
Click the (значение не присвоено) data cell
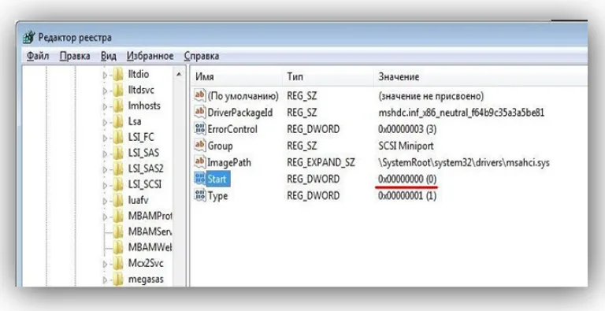(431, 96)
